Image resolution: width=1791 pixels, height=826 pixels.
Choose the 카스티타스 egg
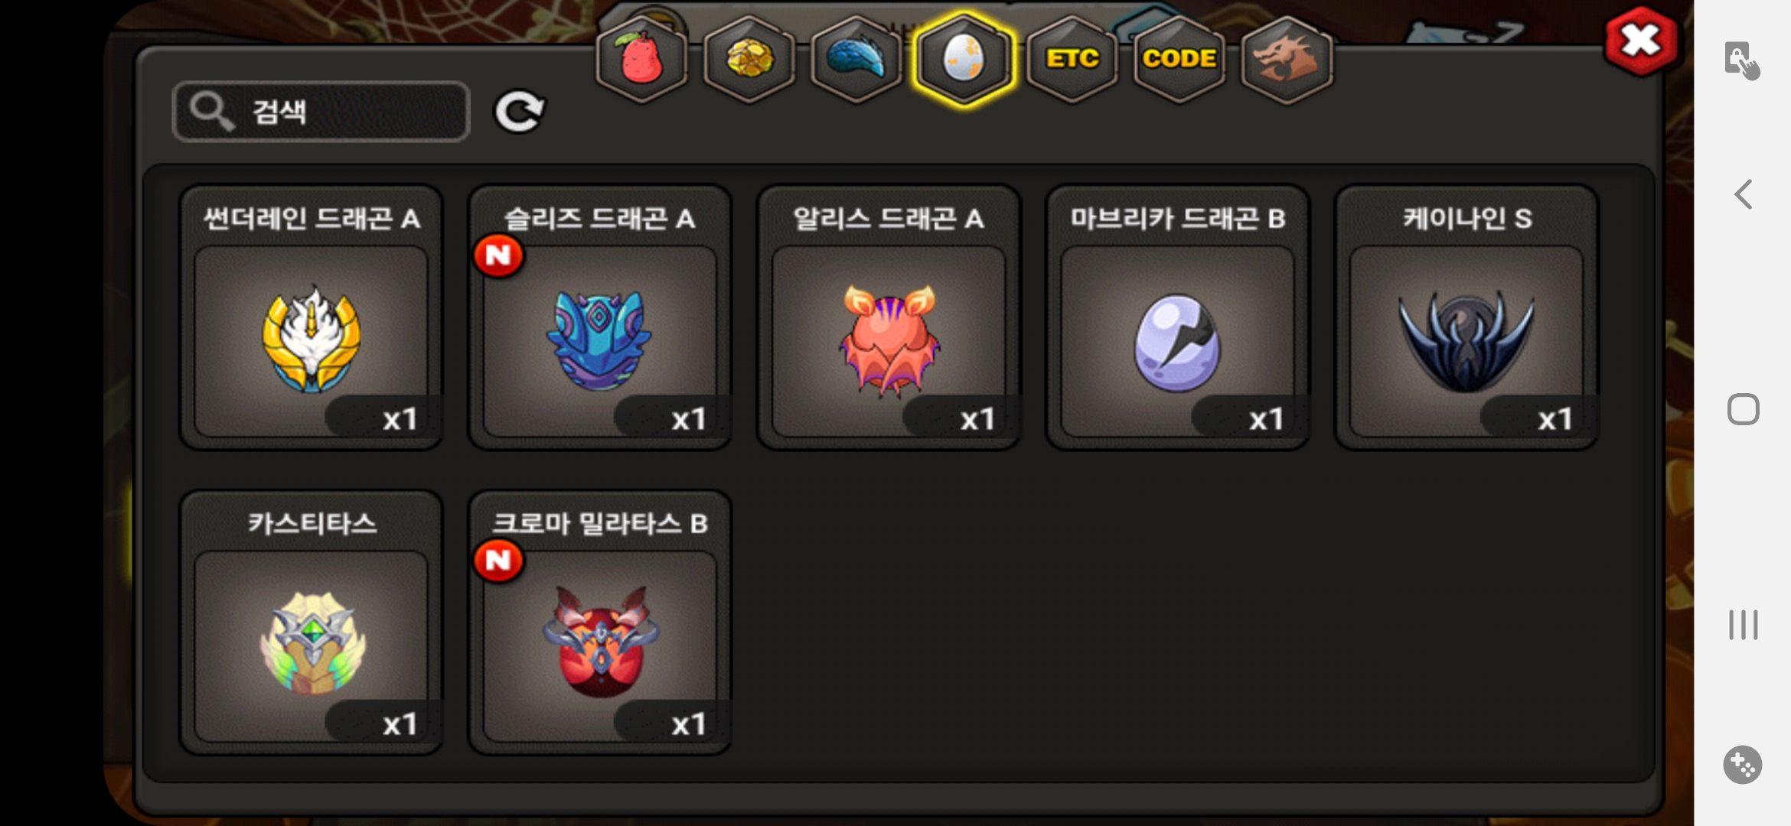coord(312,623)
